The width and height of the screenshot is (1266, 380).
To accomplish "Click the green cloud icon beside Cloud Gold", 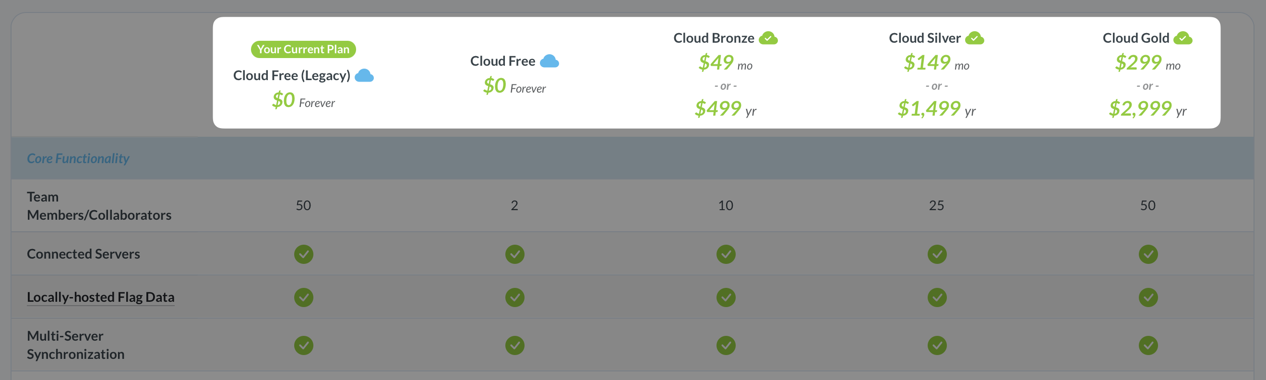I will [x=1183, y=37].
